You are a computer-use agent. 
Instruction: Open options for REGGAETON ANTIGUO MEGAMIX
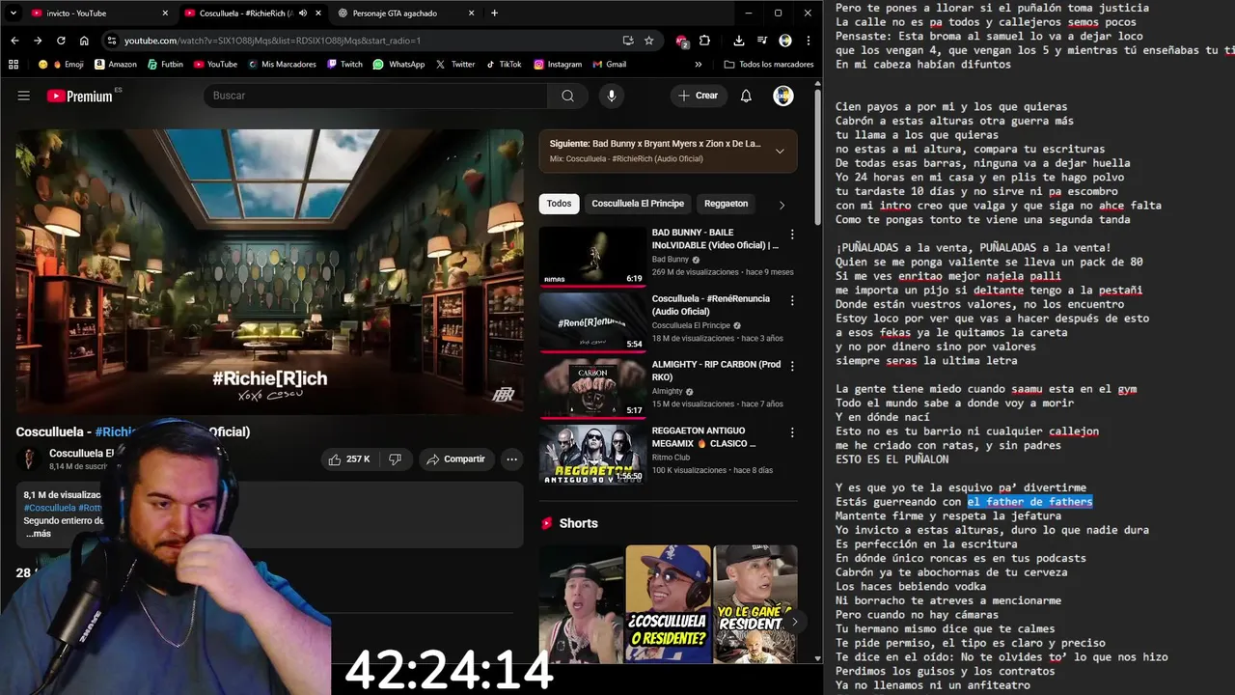(792, 432)
